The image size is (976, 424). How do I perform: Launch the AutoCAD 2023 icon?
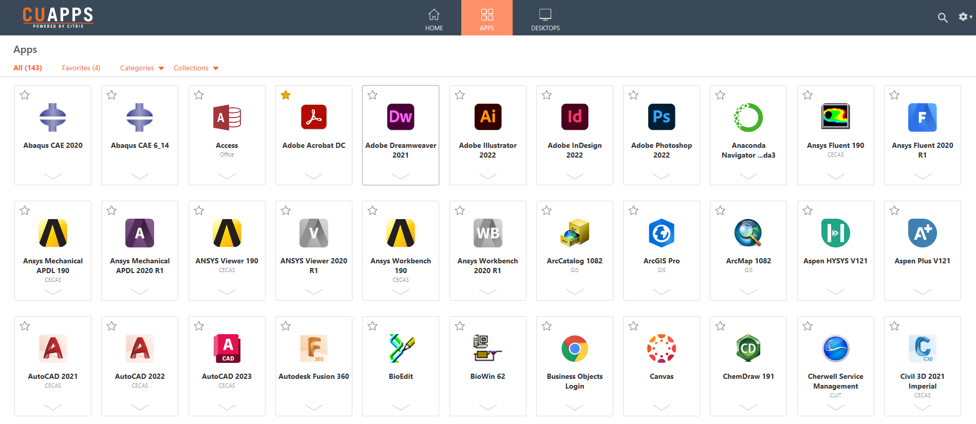[x=227, y=348]
